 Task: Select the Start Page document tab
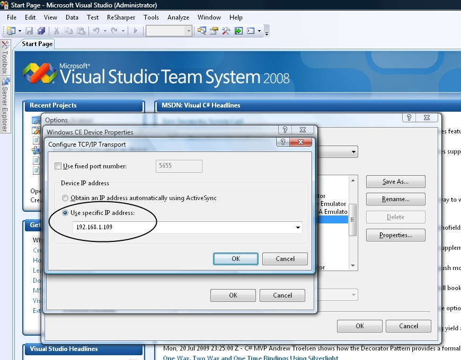point(37,44)
